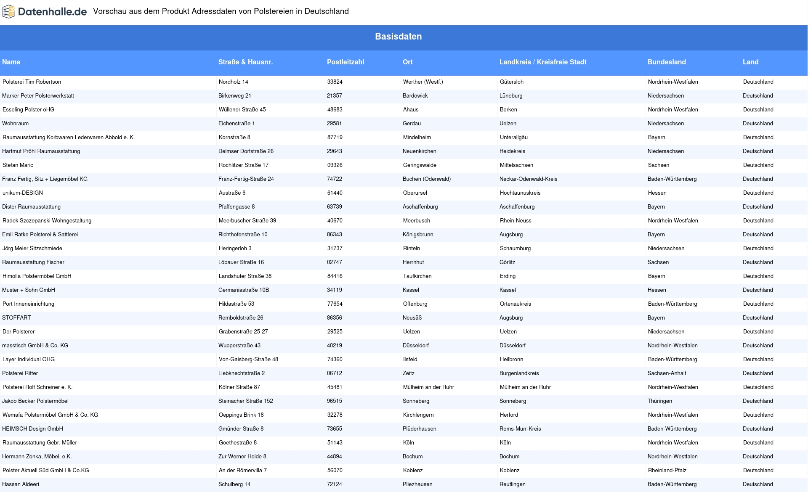Select street 'Franz-Fertig-Straße 24'
The width and height of the screenshot is (808, 492).
246,179
